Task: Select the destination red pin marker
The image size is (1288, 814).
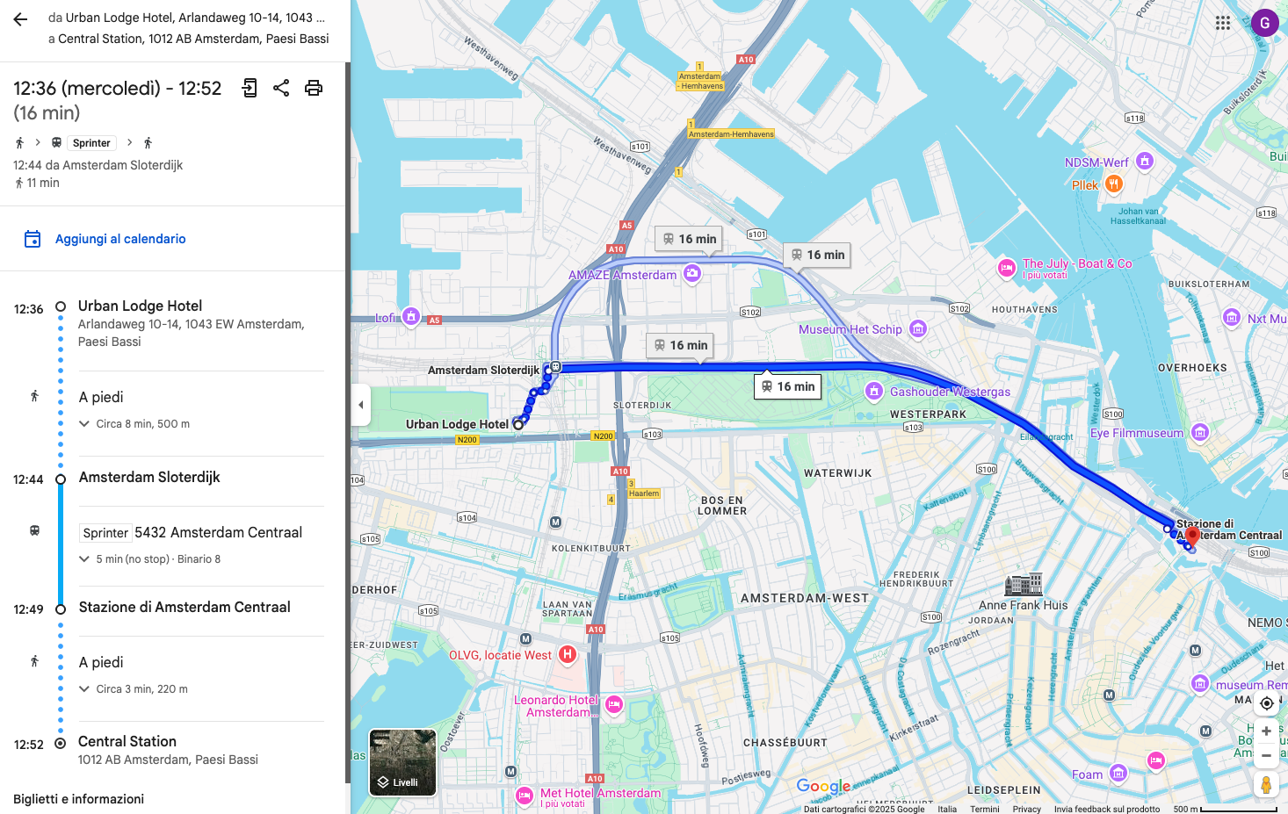Action: [x=1192, y=536]
